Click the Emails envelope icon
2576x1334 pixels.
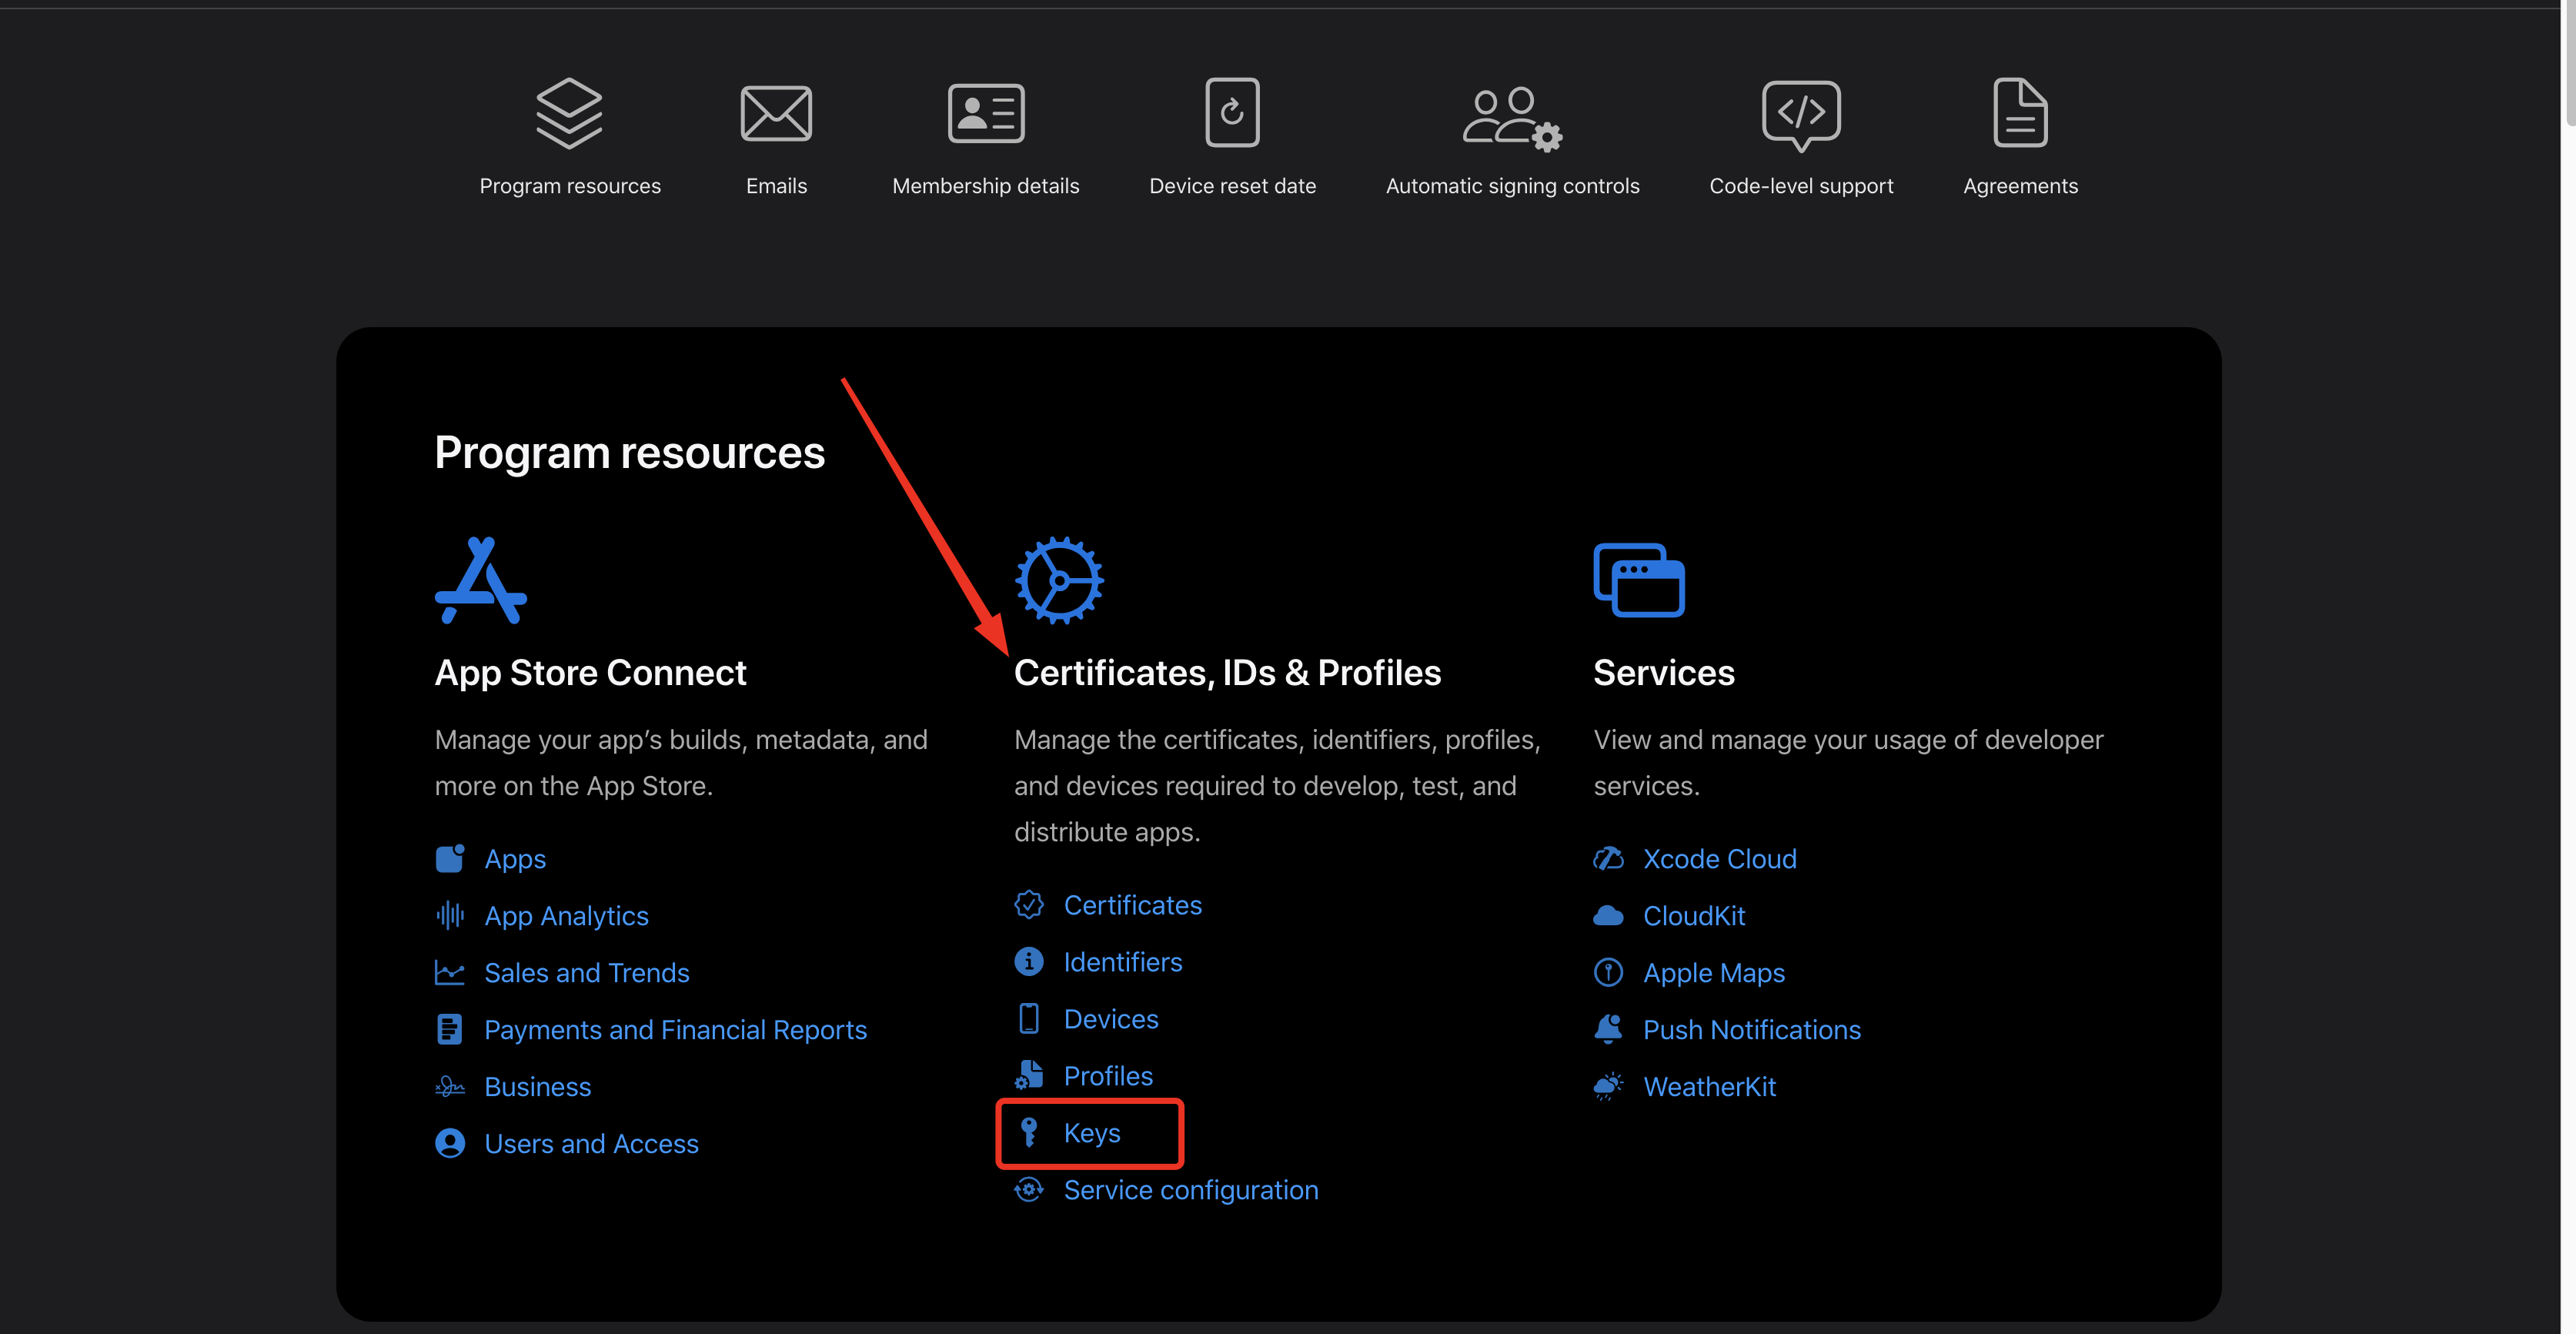tap(776, 113)
